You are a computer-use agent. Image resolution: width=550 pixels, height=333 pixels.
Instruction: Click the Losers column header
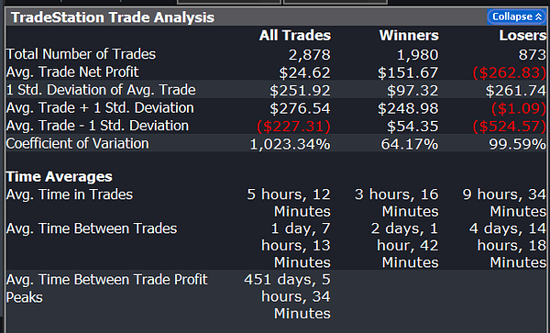pyautogui.click(x=522, y=36)
